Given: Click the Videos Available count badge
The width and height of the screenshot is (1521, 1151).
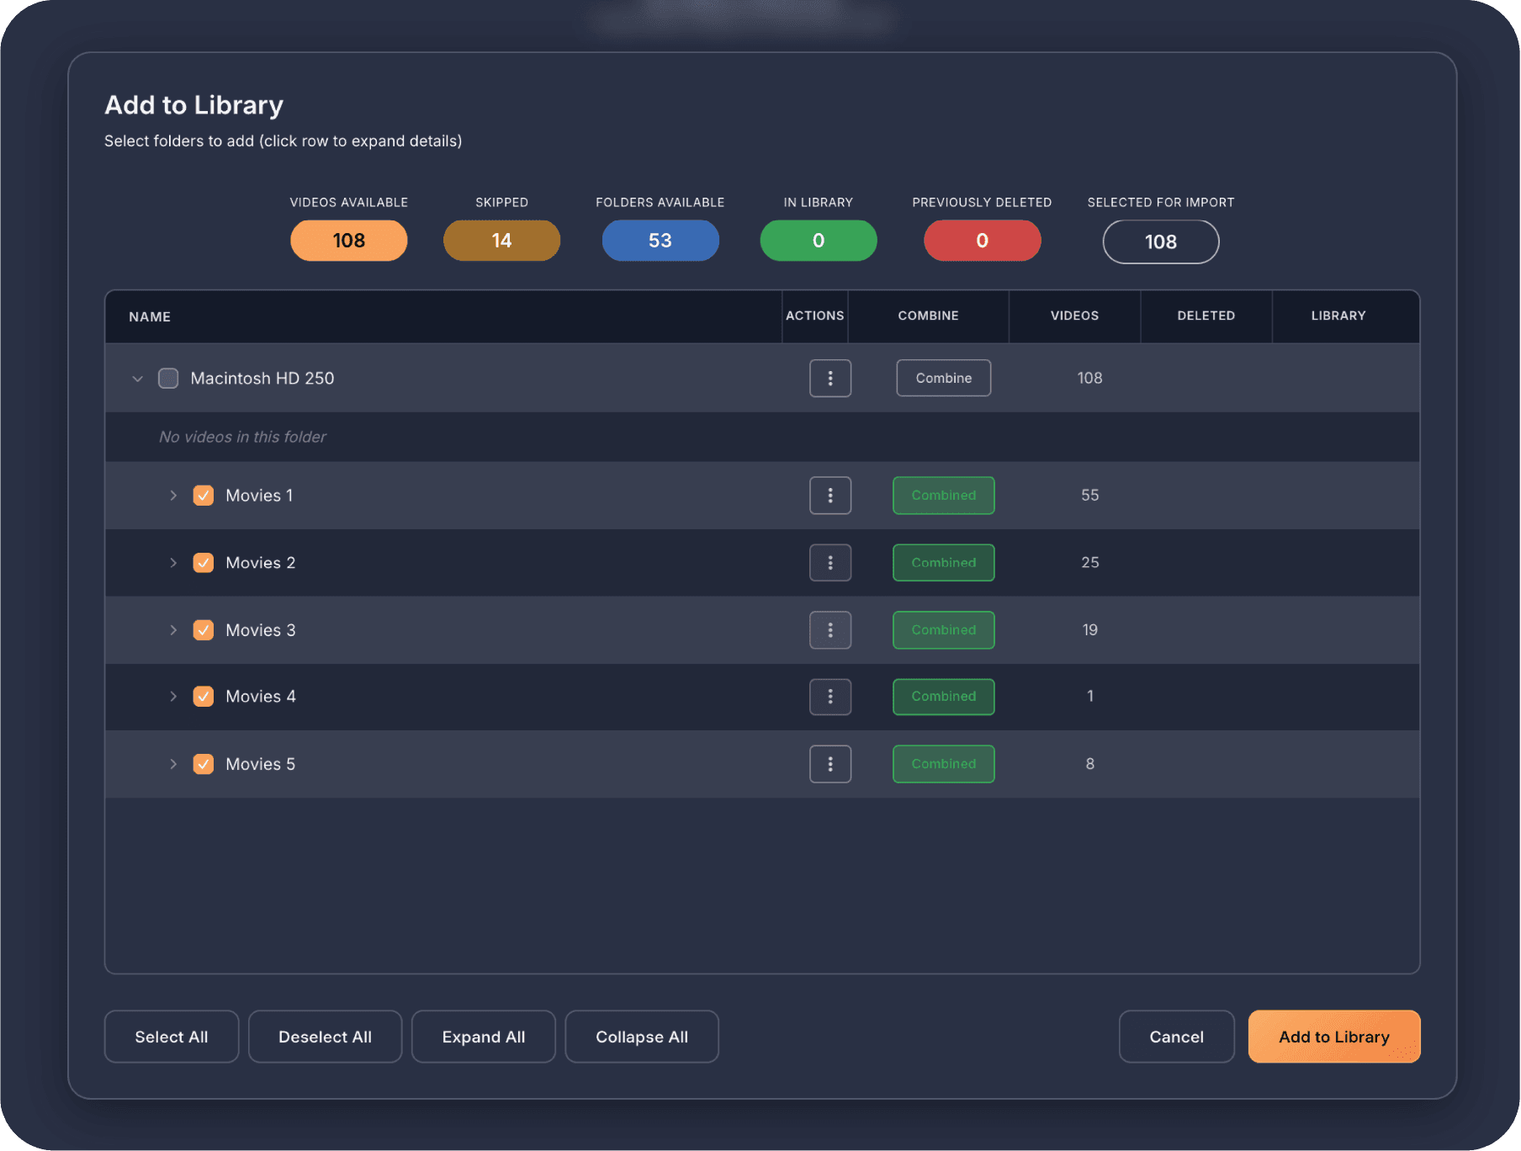Looking at the screenshot, I should tap(348, 241).
